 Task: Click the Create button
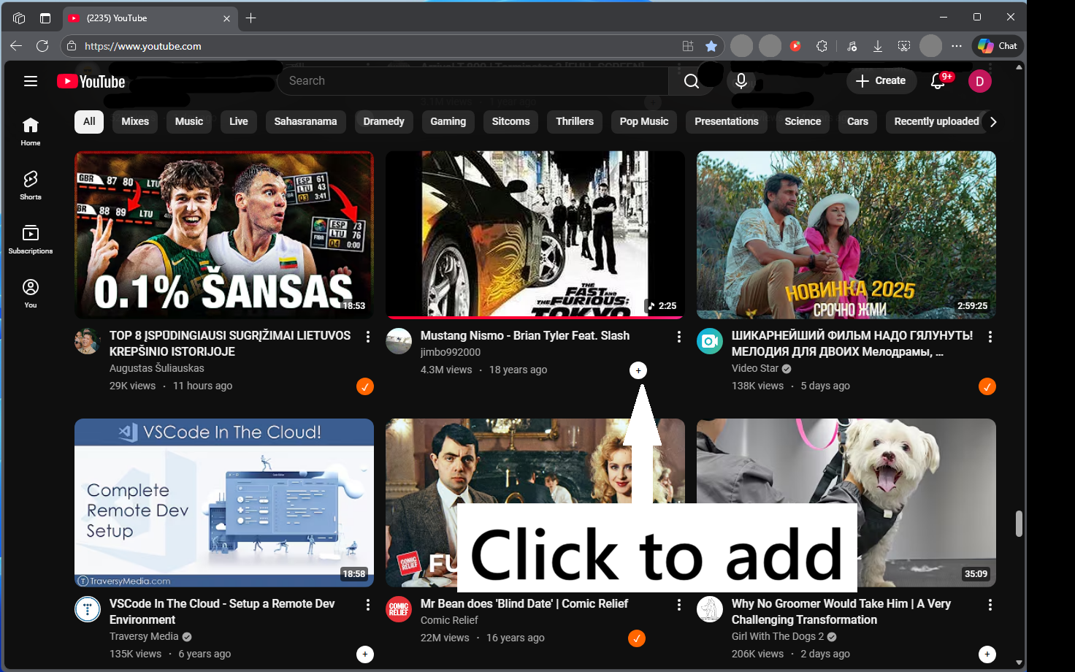(x=881, y=81)
